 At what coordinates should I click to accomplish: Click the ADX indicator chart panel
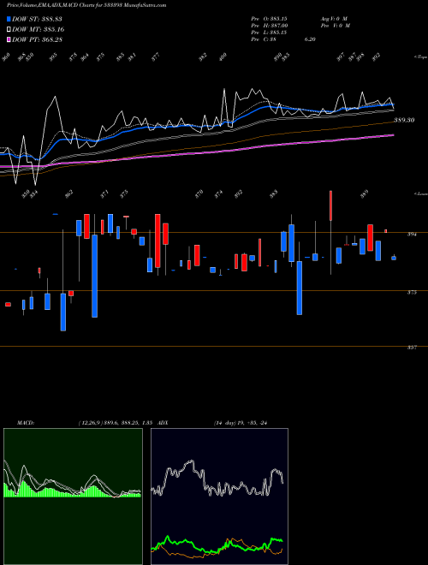pos(219,497)
